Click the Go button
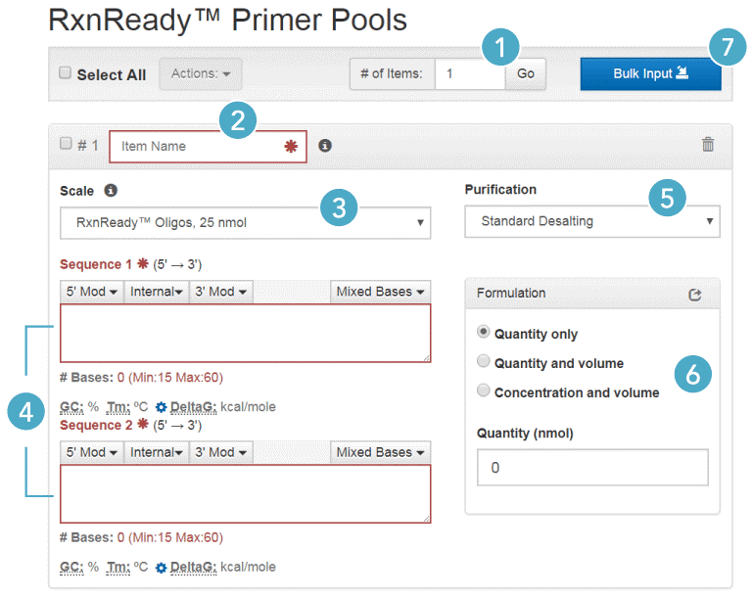This screenshot has width=753, height=597. (526, 74)
